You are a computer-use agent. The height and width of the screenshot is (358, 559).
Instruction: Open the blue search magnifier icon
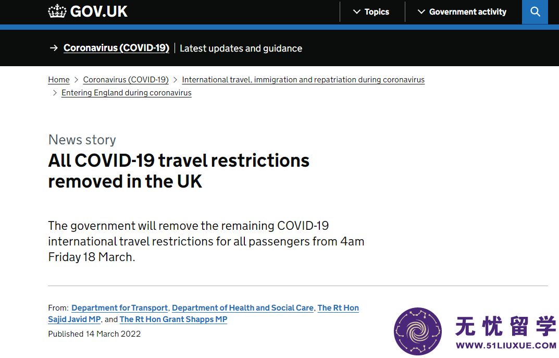535,12
